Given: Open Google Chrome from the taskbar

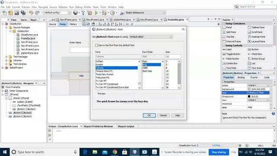Looking at the screenshot, I should [x=115, y=152].
